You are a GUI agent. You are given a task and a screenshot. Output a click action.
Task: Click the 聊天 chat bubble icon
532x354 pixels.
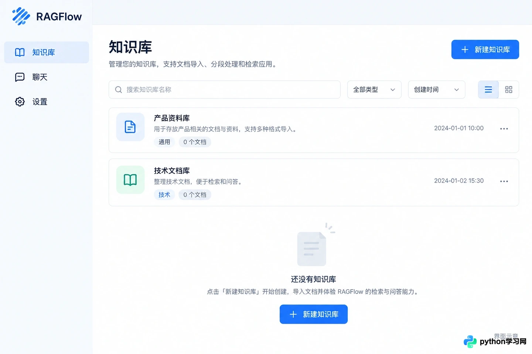pos(20,77)
